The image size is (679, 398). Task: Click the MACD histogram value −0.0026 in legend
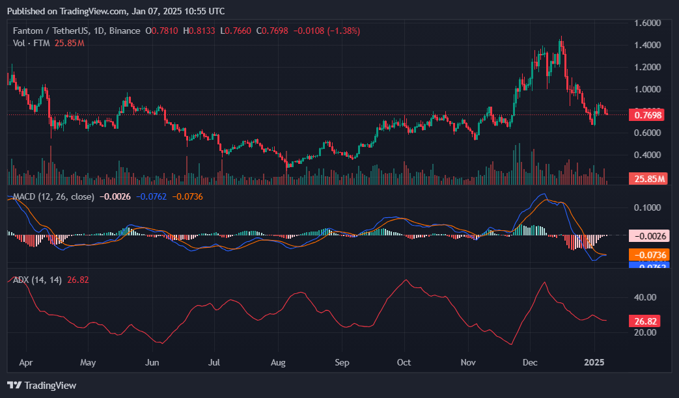(x=115, y=196)
